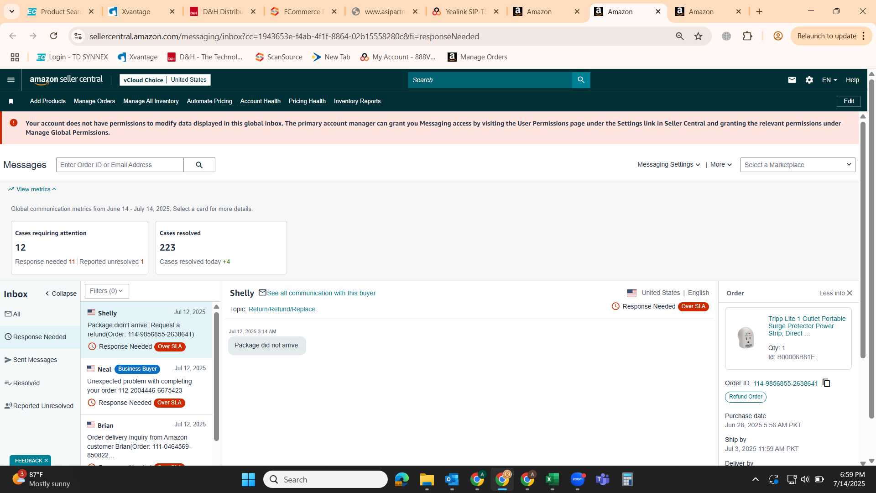Open Automate Pricing menu item

(x=209, y=101)
